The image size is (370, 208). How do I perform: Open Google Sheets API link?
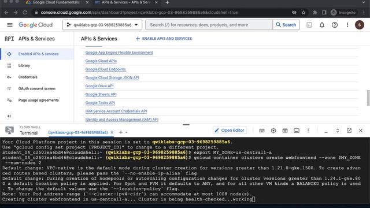(101, 94)
